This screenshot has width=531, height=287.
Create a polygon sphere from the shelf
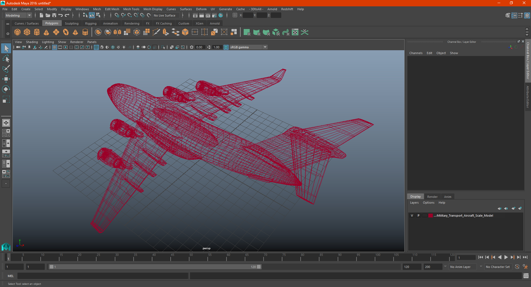(x=17, y=32)
